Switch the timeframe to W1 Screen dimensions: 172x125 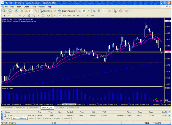(88, 15)
